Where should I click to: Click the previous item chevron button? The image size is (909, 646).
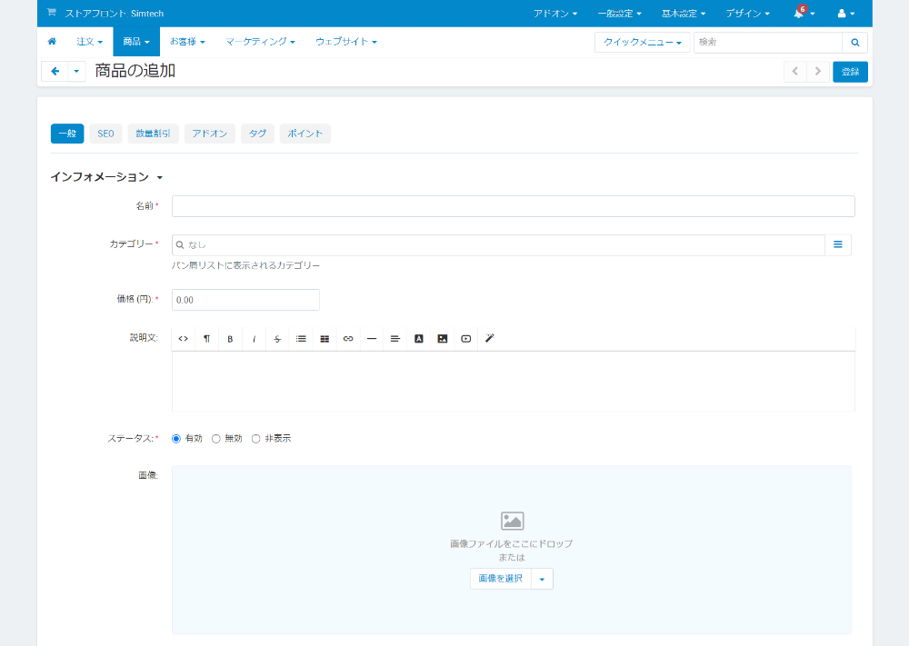coord(794,71)
